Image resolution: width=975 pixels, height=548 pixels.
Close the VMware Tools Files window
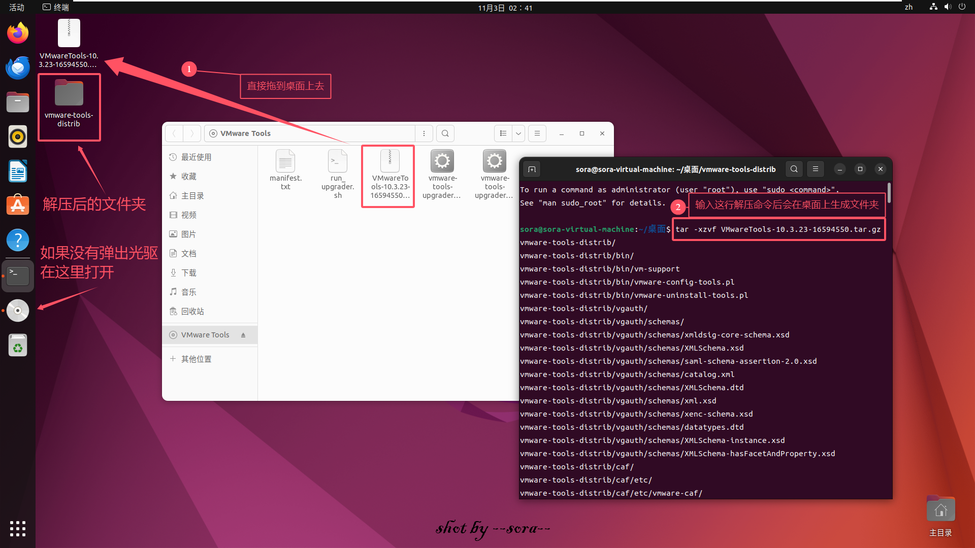click(602, 133)
